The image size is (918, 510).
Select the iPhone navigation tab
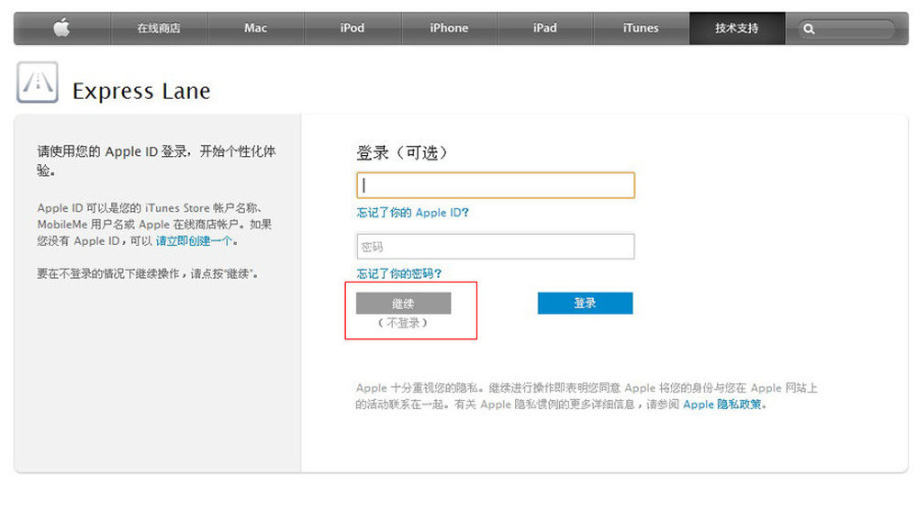(x=449, y=28)
